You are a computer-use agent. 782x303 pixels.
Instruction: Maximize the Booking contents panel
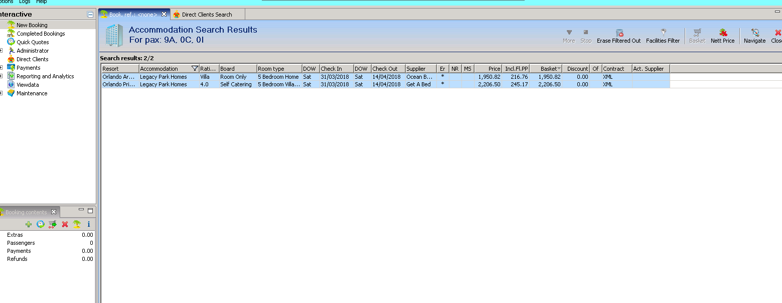click(90, 211)
